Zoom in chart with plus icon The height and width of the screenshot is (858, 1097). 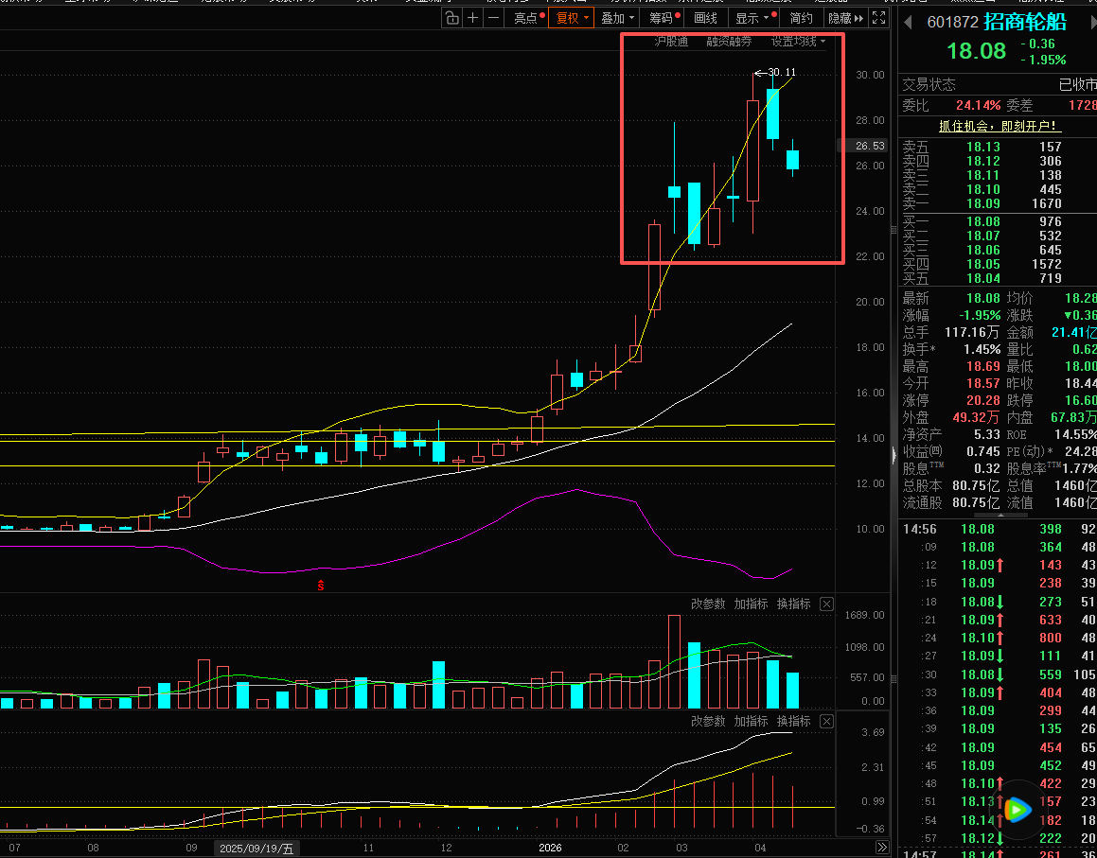(x=473, y=18)
